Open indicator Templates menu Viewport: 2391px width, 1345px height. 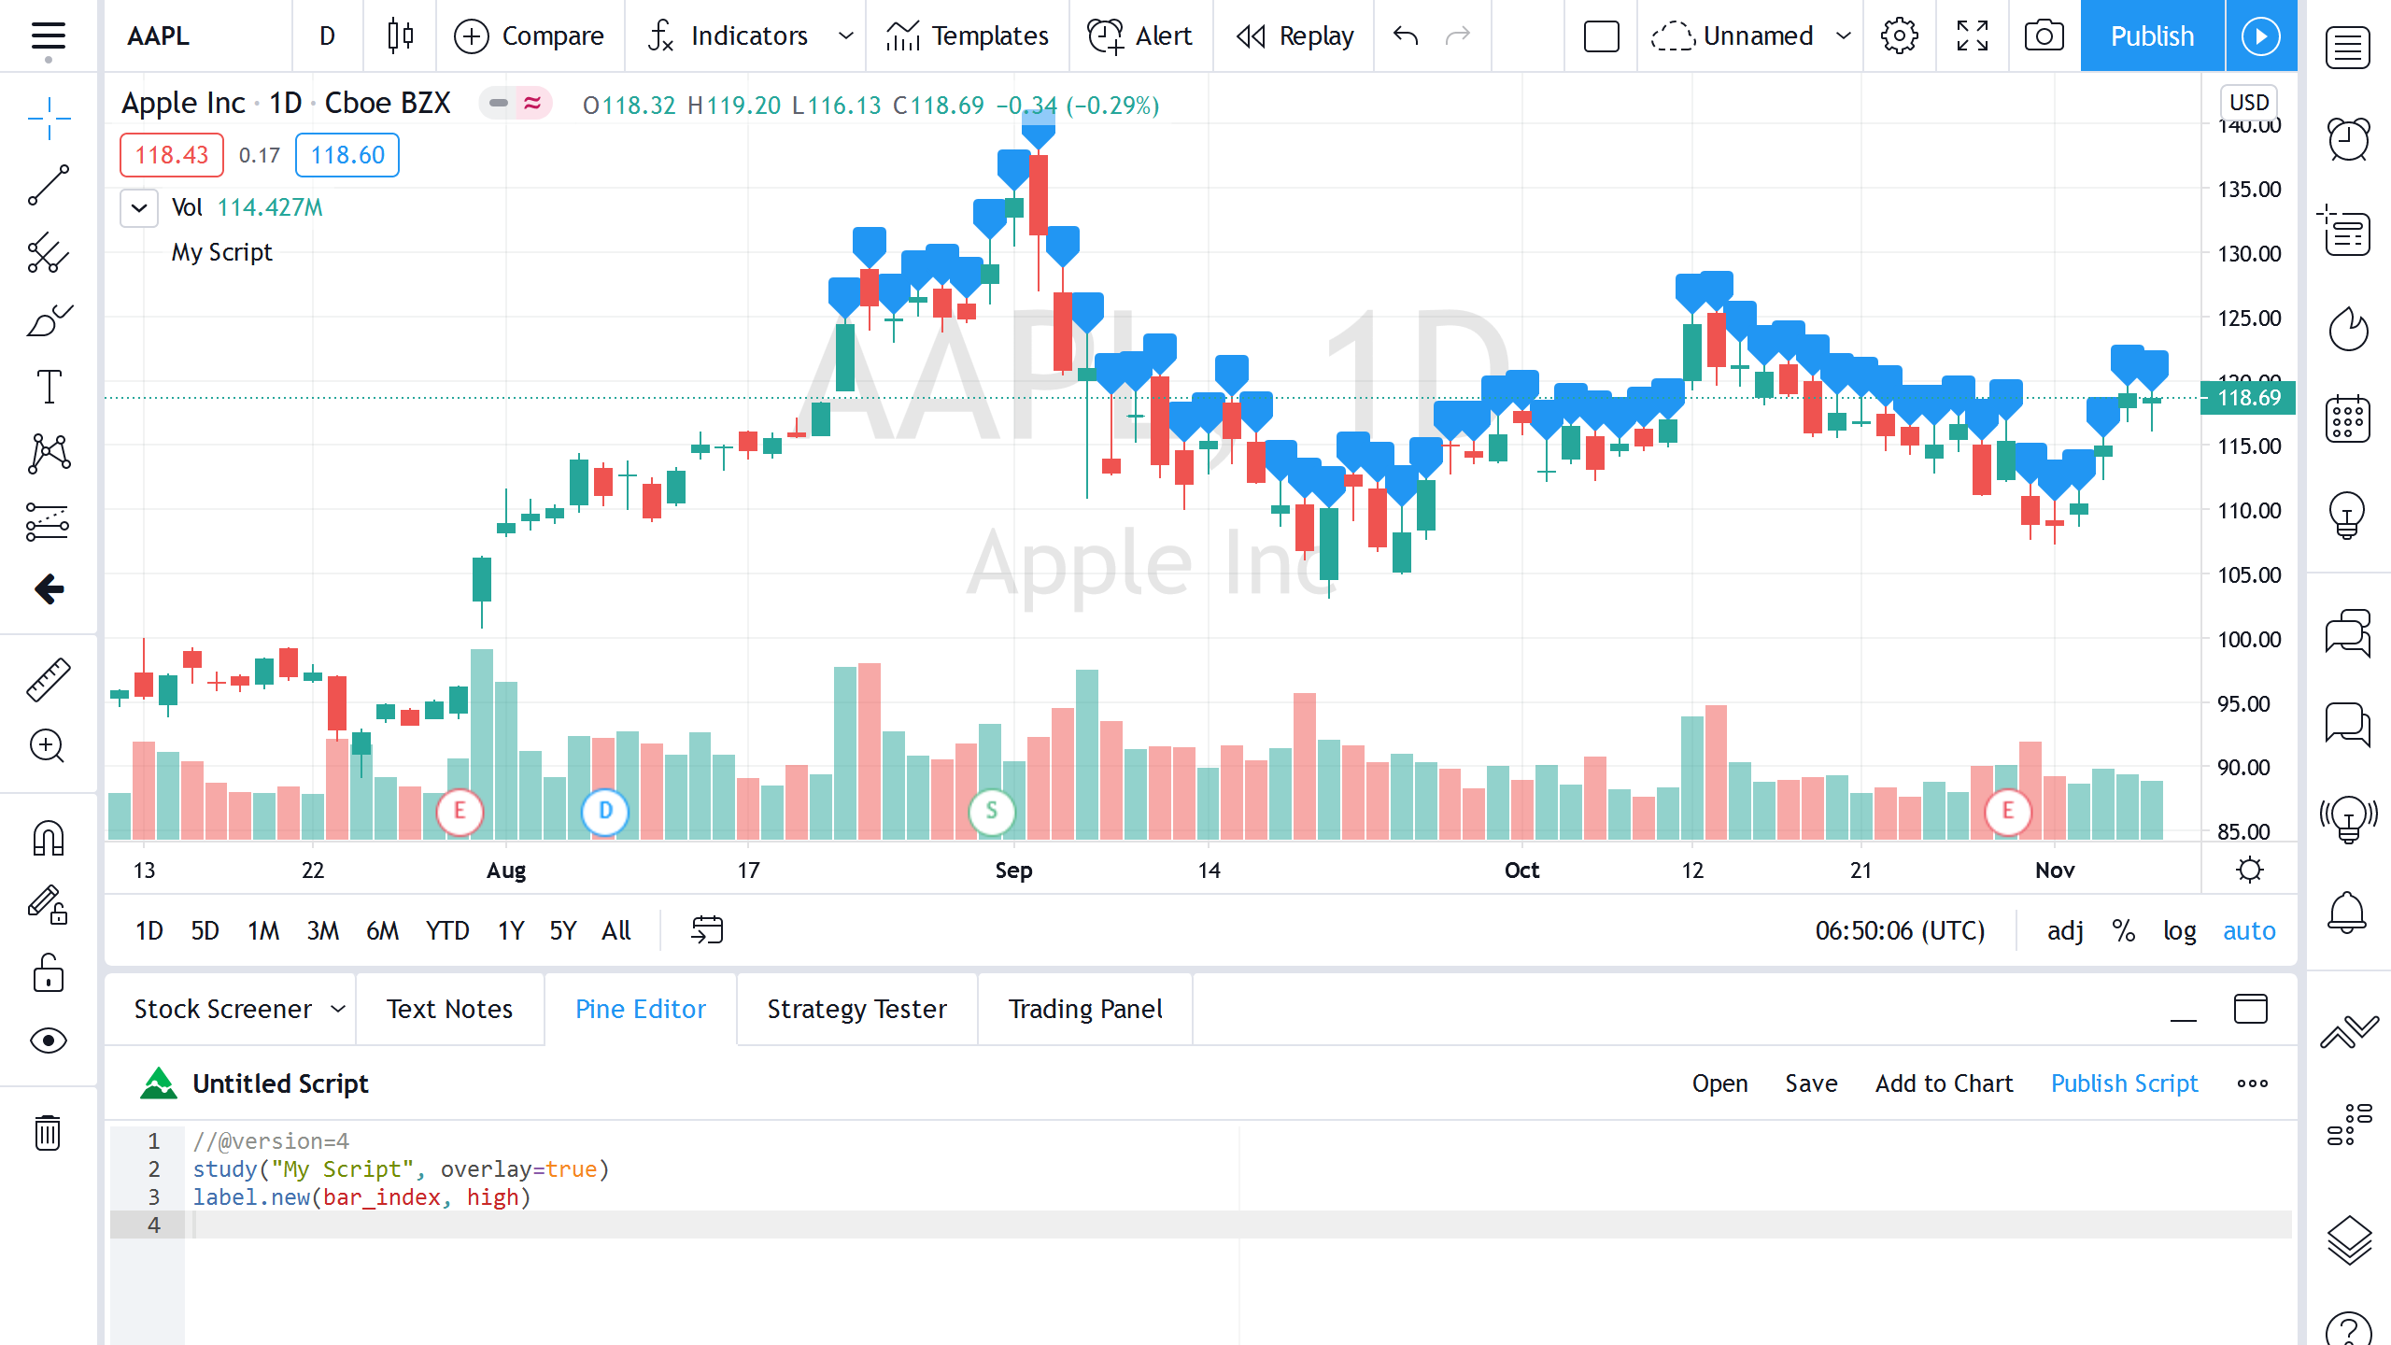click(x=968, y=36)
